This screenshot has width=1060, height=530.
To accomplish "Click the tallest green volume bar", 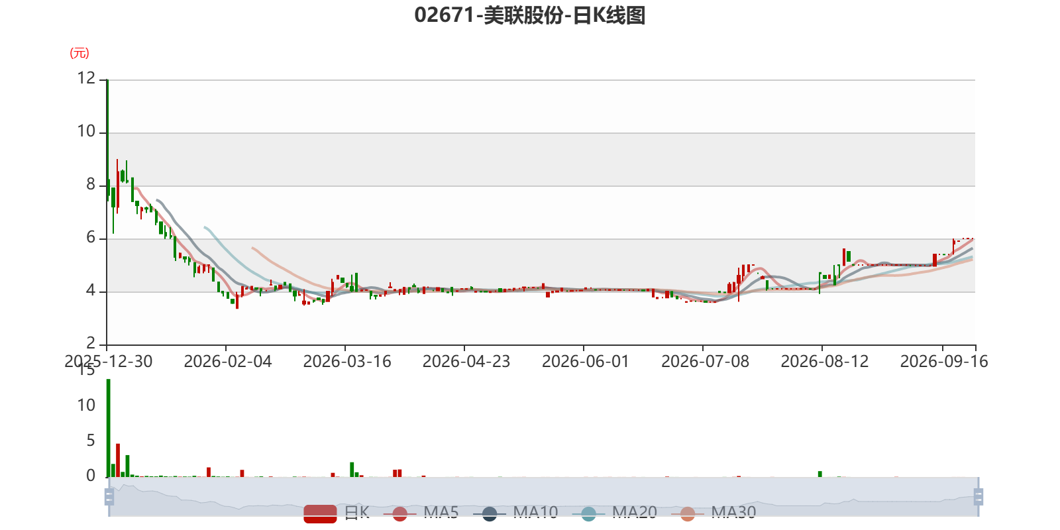I will tap(108, 428).
